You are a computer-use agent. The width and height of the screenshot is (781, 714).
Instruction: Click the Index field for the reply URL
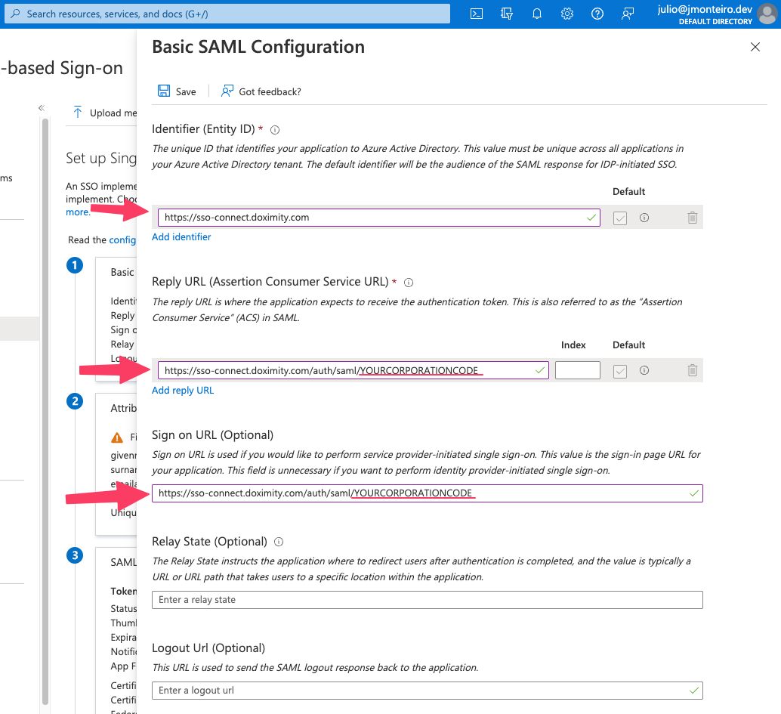(x=577, y=370)
